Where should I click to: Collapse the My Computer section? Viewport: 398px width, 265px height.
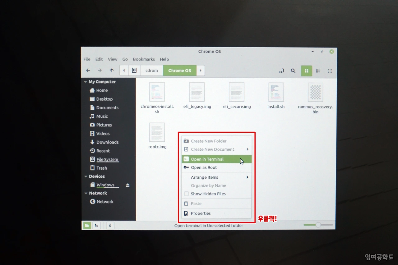86,82
